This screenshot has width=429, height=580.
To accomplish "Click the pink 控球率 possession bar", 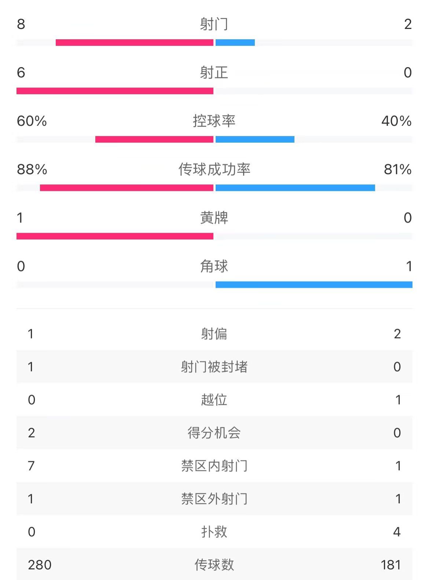I will click(154, 139).
